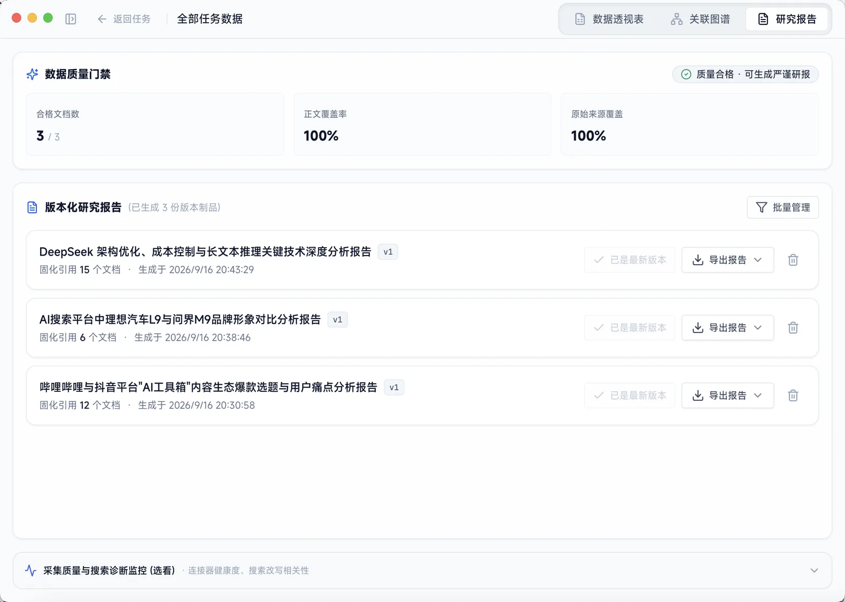Image resolution: width=845 pixels, height=602 pixels.
Task: Click 已是最新版本 for 理想汽车L9 report
Action: click(x=630, y=327)
